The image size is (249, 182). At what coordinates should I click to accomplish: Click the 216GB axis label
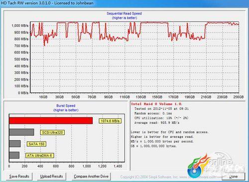click(206, 97)
